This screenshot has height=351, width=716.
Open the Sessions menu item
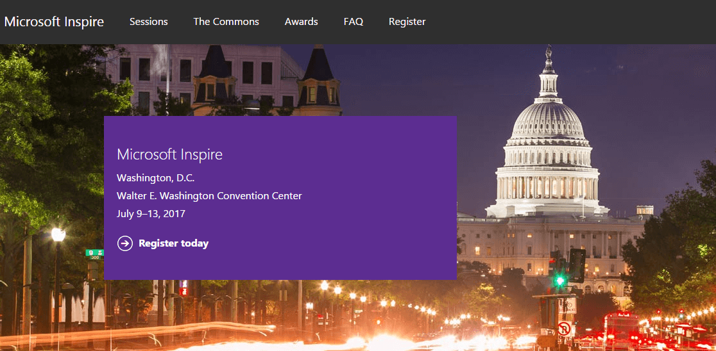tap(148, 21)
